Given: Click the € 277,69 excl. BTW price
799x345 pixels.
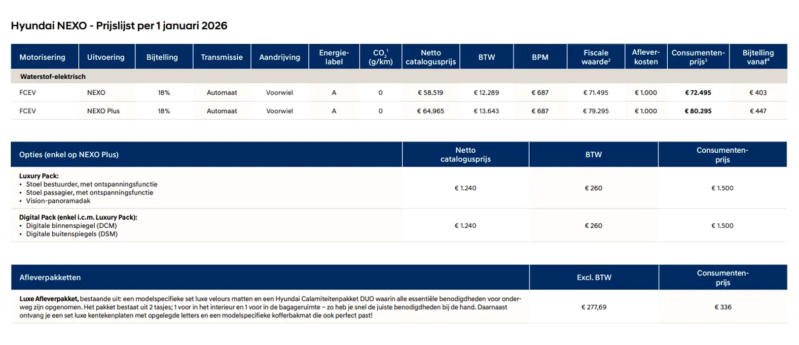Looking at the screenshot, I should [x=594, y=307].
